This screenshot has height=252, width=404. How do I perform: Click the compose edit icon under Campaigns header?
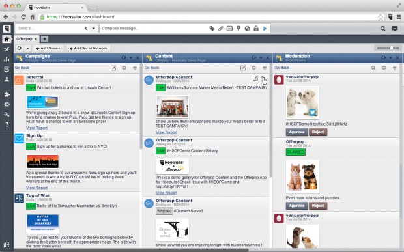point(113,68)
